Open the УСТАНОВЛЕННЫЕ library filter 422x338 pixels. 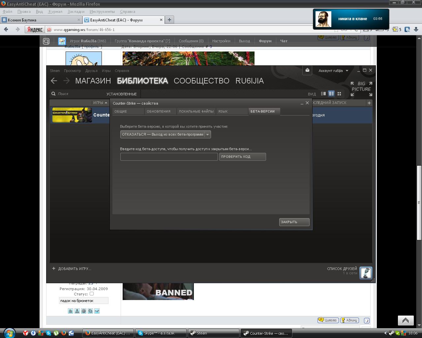(x=121, y=94)
